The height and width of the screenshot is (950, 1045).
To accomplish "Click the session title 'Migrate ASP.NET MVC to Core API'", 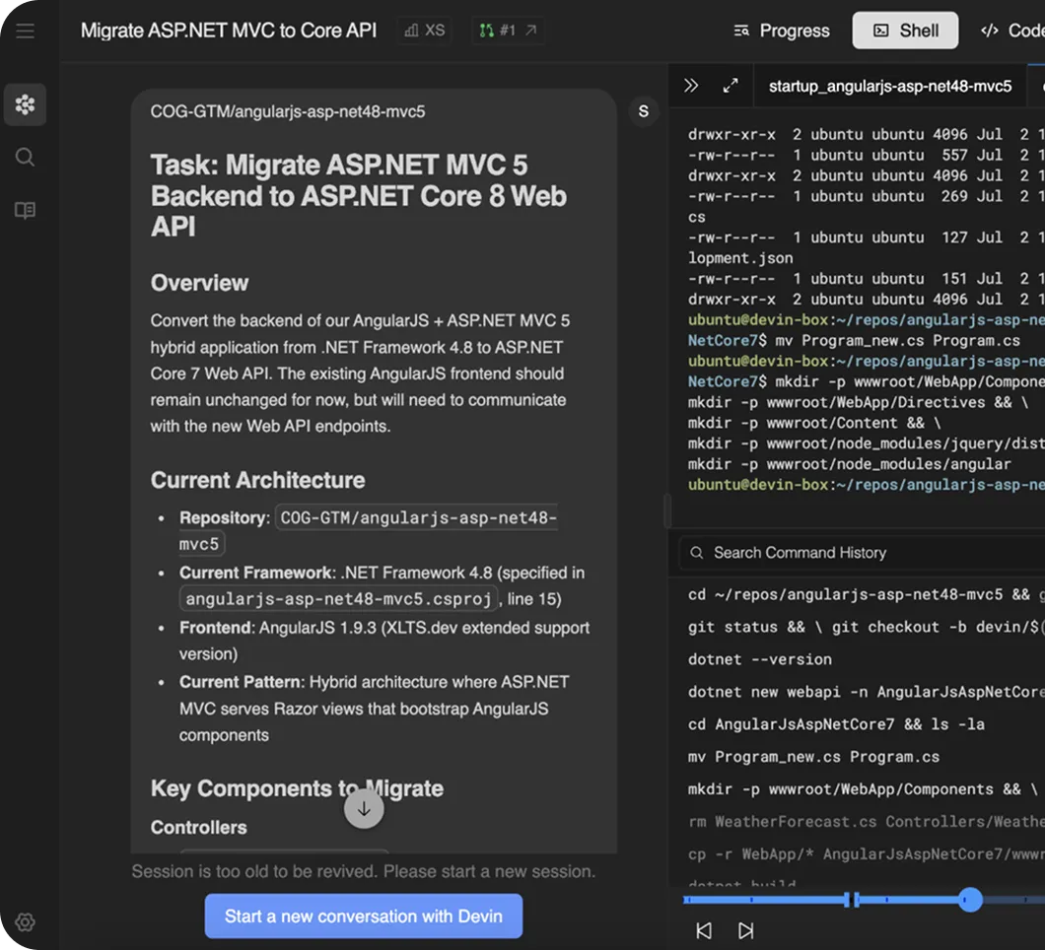I will 229,31.
